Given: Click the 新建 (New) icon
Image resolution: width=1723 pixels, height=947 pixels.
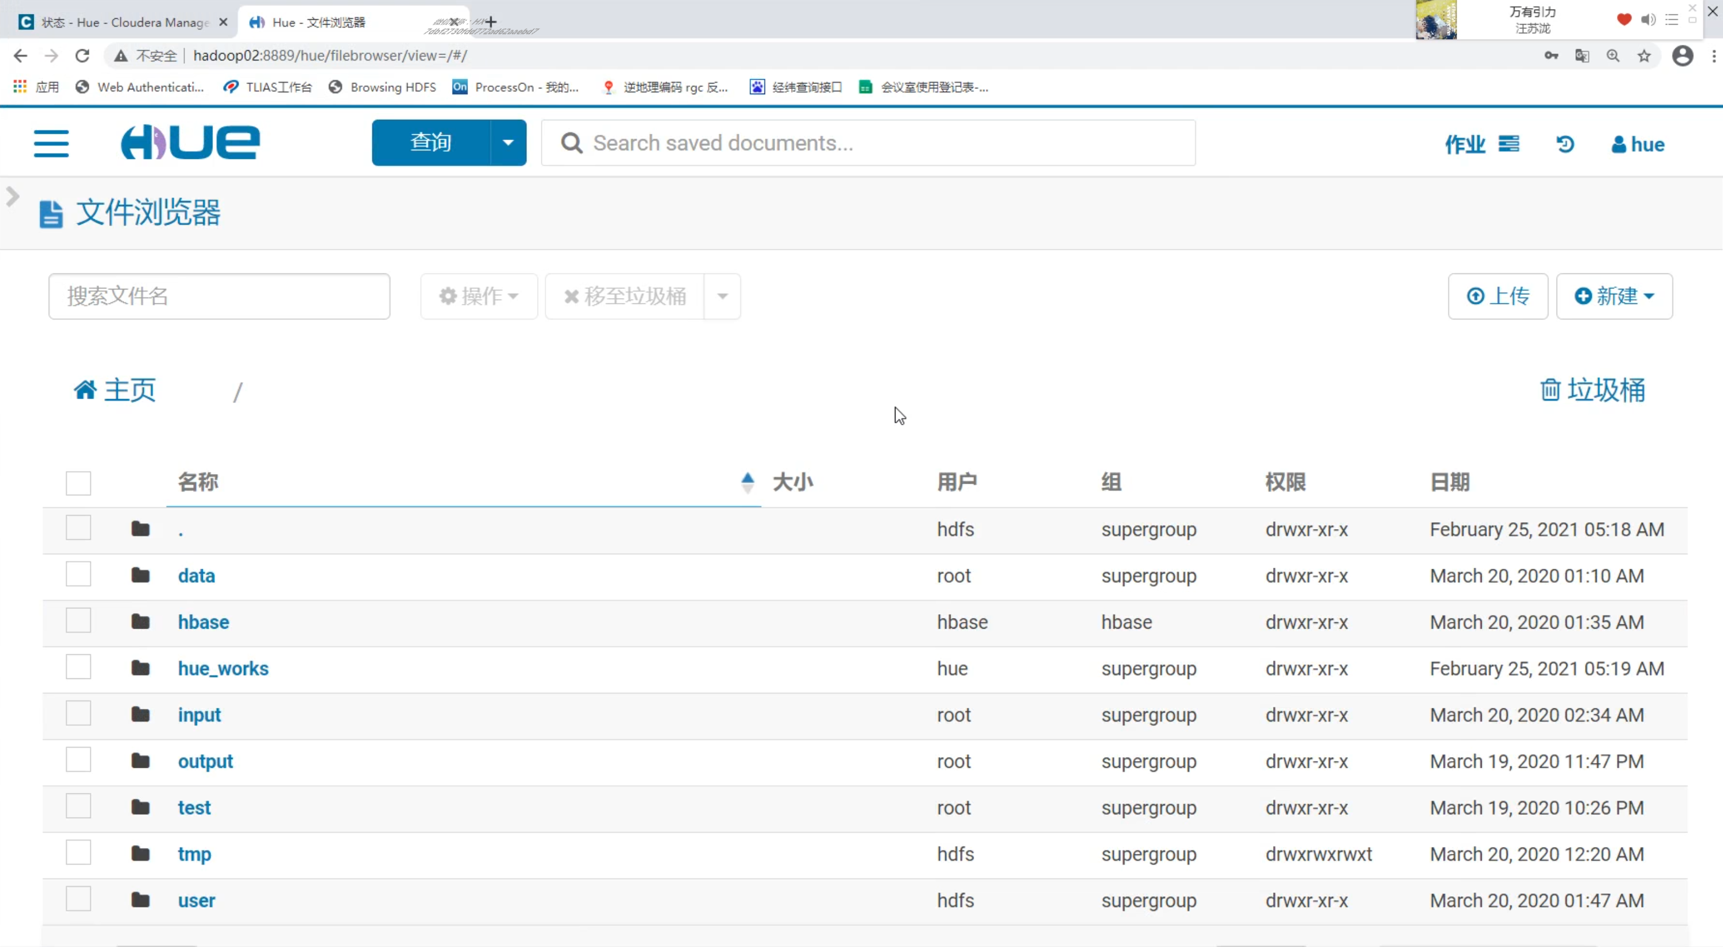Looking at the screenshot, I should pyautogui.click(x=1613, y=295).
